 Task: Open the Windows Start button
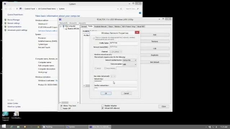(4, 126)
